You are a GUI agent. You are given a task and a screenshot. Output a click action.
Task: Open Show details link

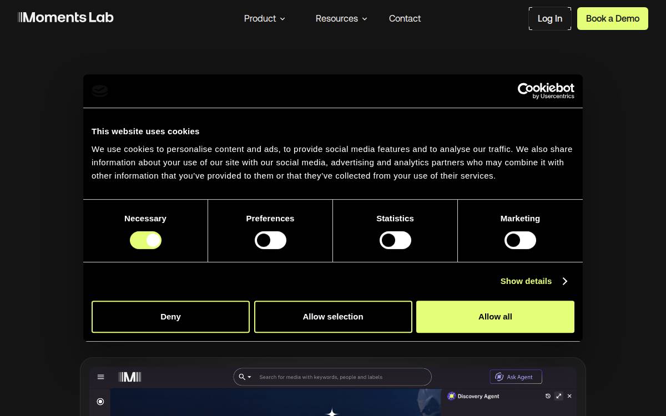(x=526, y=281)
